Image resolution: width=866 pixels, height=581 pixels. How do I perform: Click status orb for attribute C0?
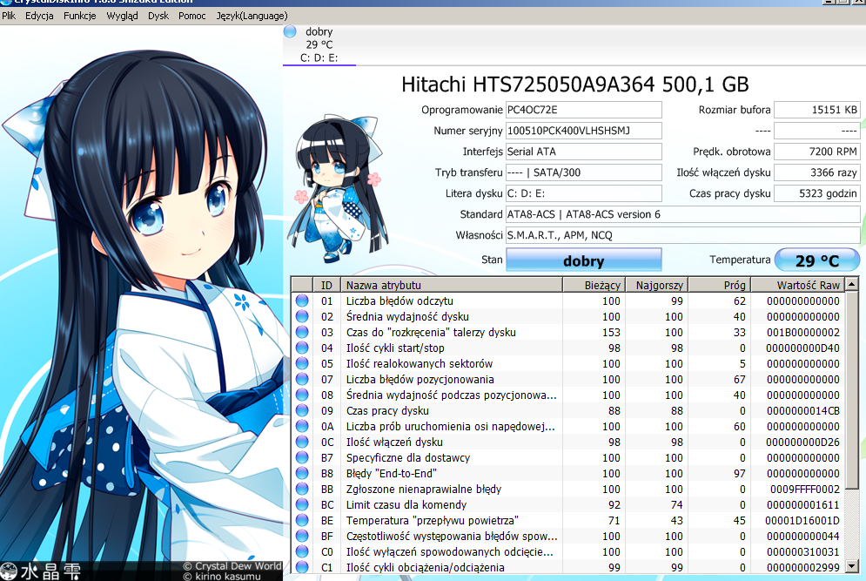pyautogui.click(x=301, y=551)
